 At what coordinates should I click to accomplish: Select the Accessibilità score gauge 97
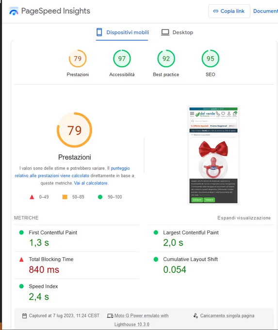click(x=122, y=59)
